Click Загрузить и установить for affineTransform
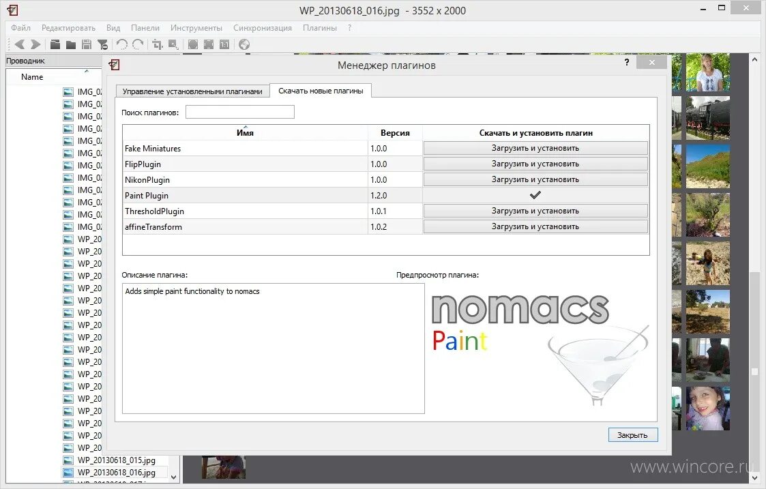Viewport: 766px width, 489px height. pos(535,226)
